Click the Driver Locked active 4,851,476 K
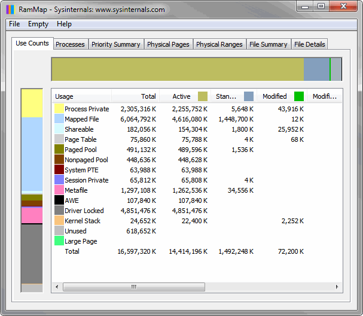This screenshot has width=363, height=316. coord(190,211)
